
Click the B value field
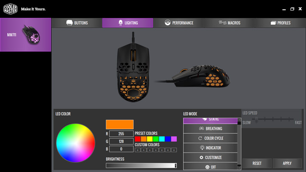click(x=121, y=149)
